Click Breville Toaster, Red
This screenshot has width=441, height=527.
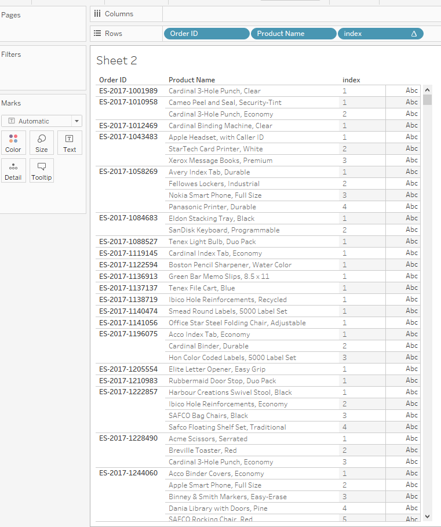[x=202, y=450]
